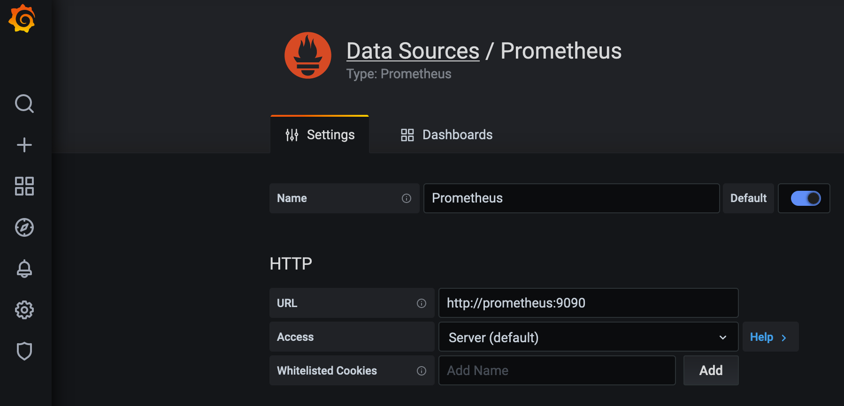
Task: Expand the Access Help section
Action: point(770,337)
